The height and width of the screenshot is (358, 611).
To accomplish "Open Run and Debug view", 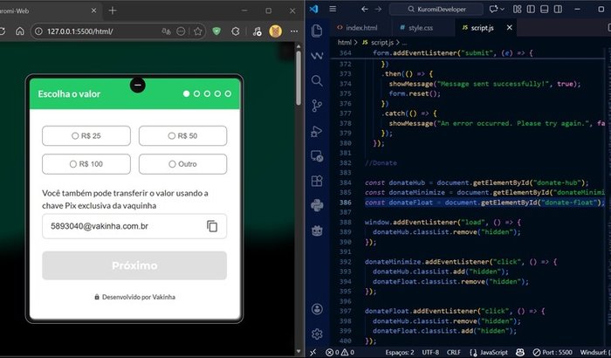I will 318,132.
